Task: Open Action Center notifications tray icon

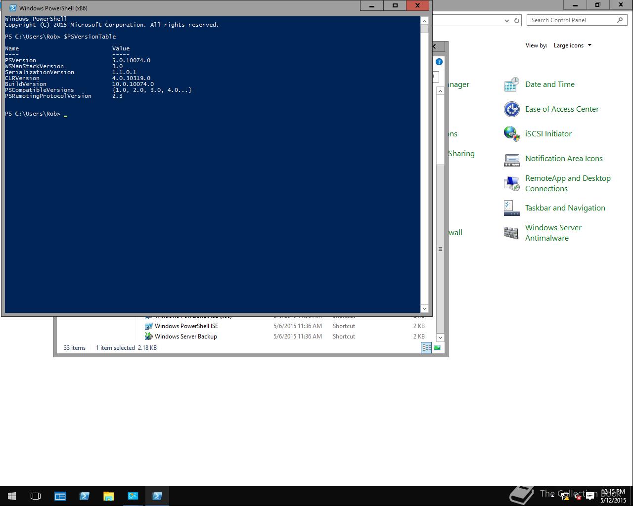Action: [x=590, y=497]
